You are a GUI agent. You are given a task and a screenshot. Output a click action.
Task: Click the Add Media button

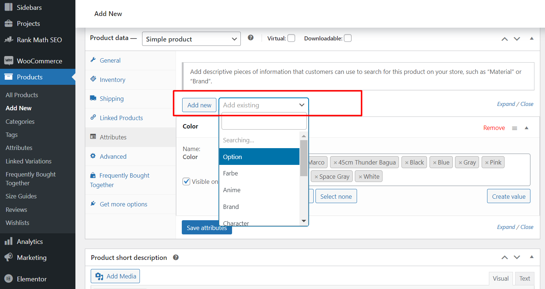coord(115,276)
